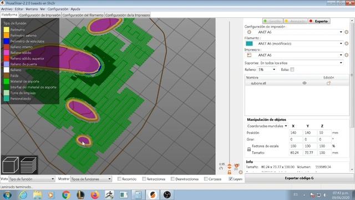
Task: Open the Configuración menu
Action: click(x=58, y=9)
